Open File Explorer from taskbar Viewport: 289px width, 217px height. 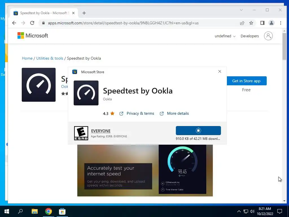[34, 211]
